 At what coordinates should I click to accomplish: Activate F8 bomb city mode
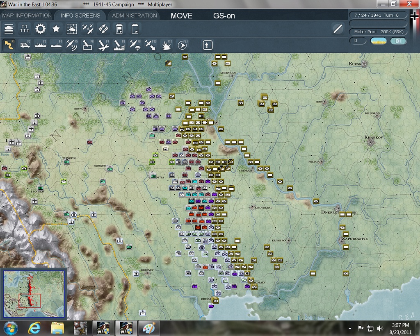(119, 45)
